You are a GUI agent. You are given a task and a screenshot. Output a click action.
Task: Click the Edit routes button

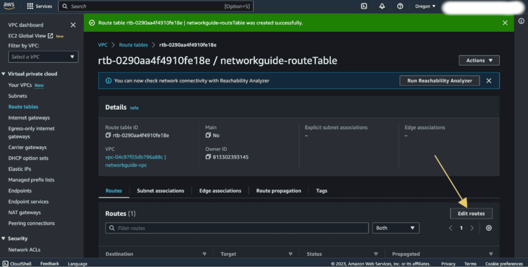click(x=471, y=213)
